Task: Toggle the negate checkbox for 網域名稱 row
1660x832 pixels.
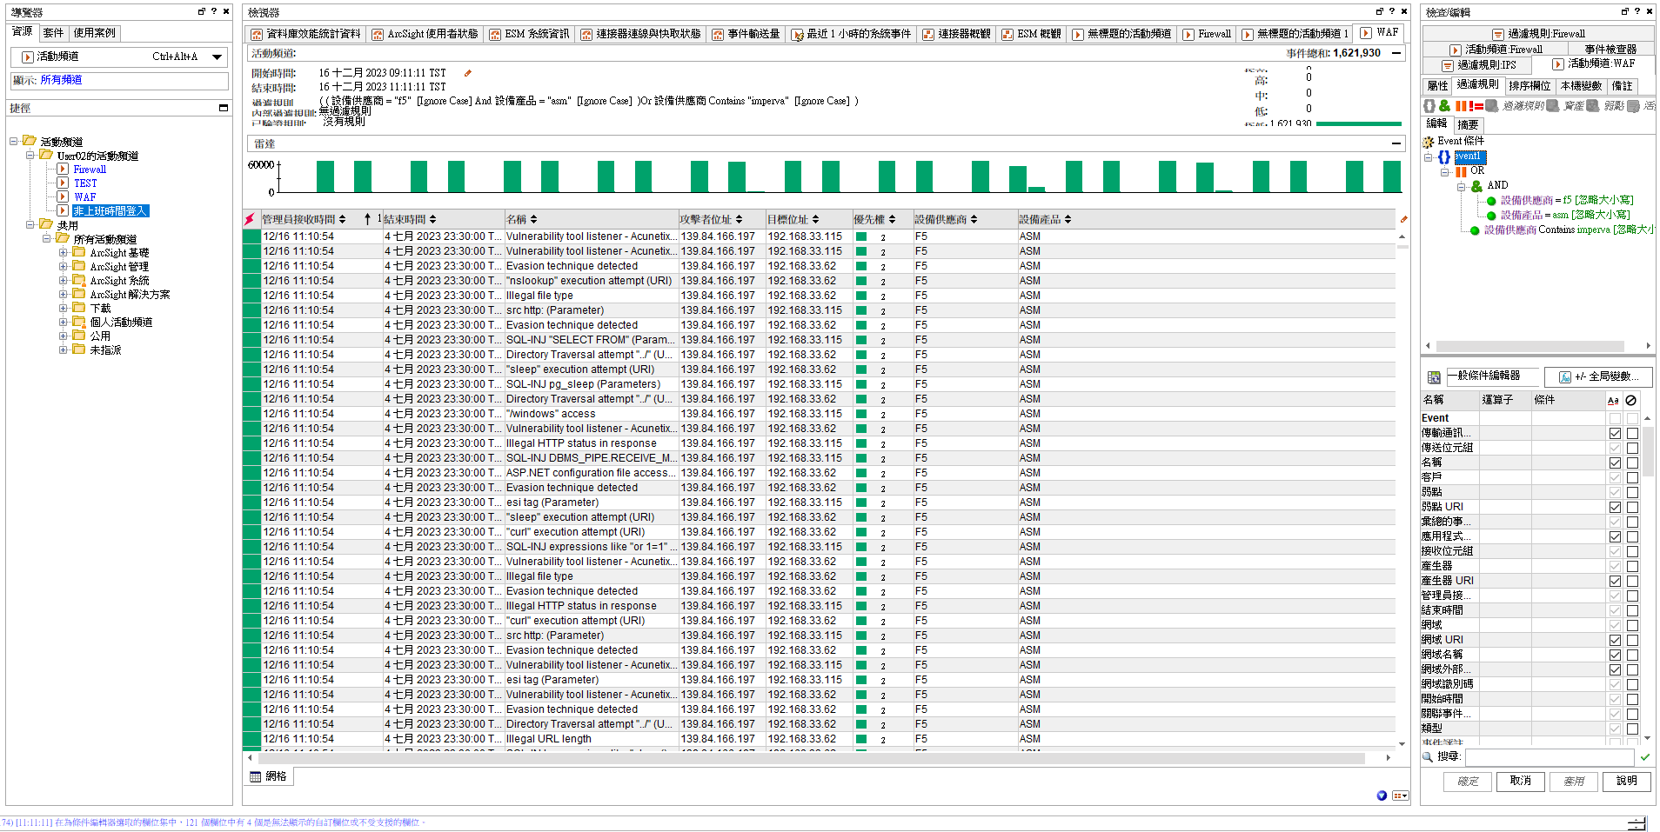Action: click(x=1632, y=655)
